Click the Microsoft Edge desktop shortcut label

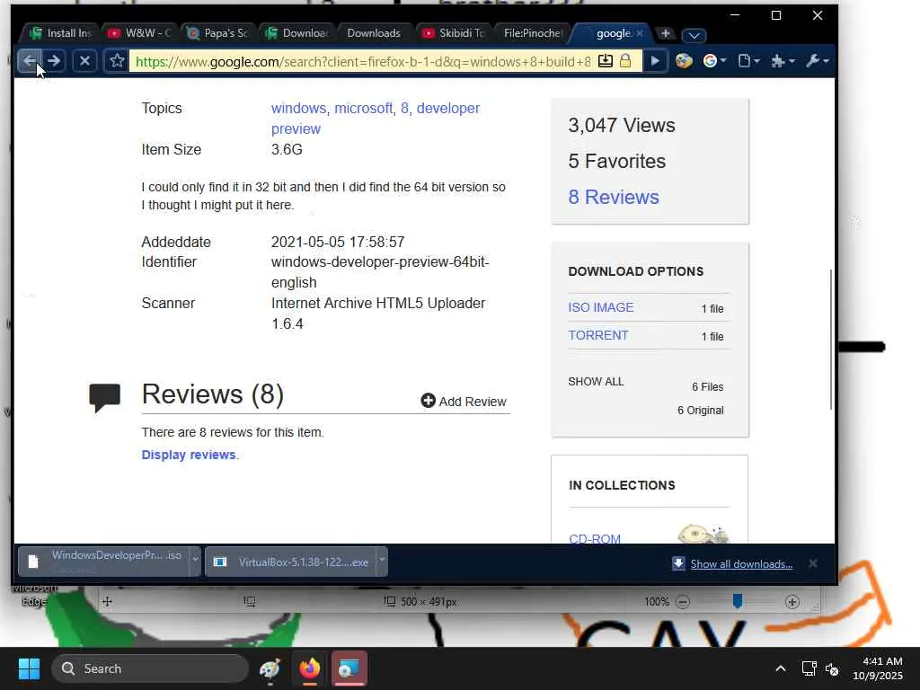[x=34, y=595]
